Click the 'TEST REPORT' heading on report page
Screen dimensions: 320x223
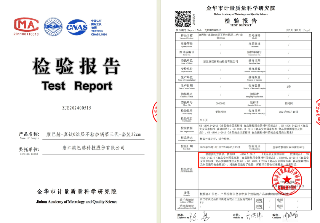pos(241,25)
